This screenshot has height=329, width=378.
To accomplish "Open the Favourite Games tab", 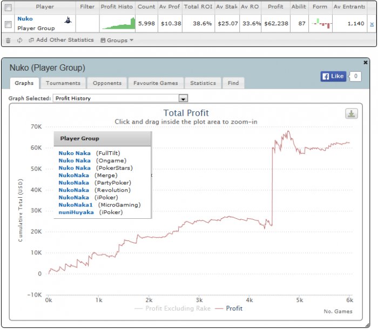I will (156, 83).
